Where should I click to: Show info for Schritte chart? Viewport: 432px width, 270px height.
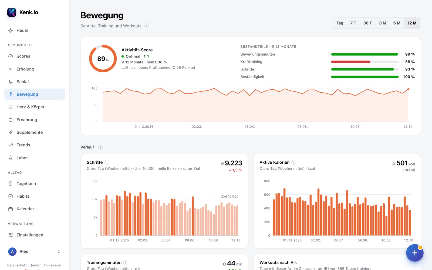(x=107, y=162)
